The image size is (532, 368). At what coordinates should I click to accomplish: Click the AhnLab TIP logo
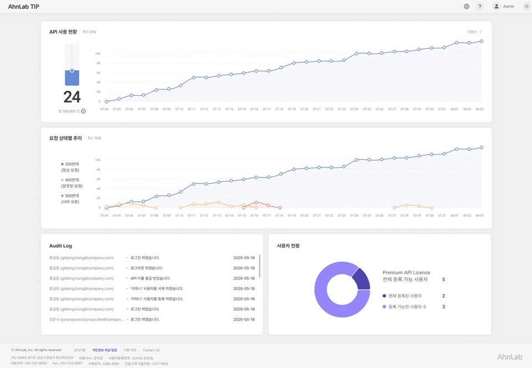coord(23,7)
